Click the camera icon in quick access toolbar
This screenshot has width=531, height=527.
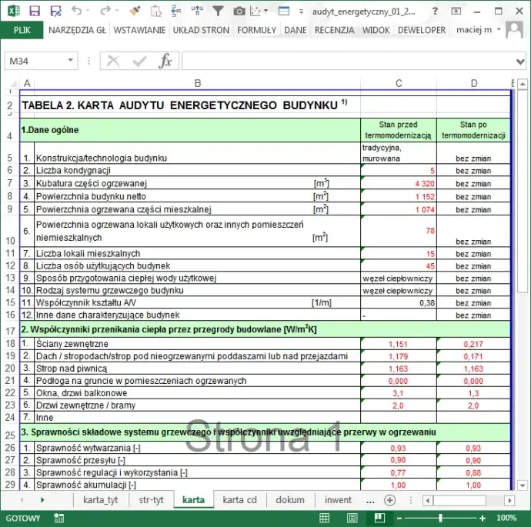239,12
